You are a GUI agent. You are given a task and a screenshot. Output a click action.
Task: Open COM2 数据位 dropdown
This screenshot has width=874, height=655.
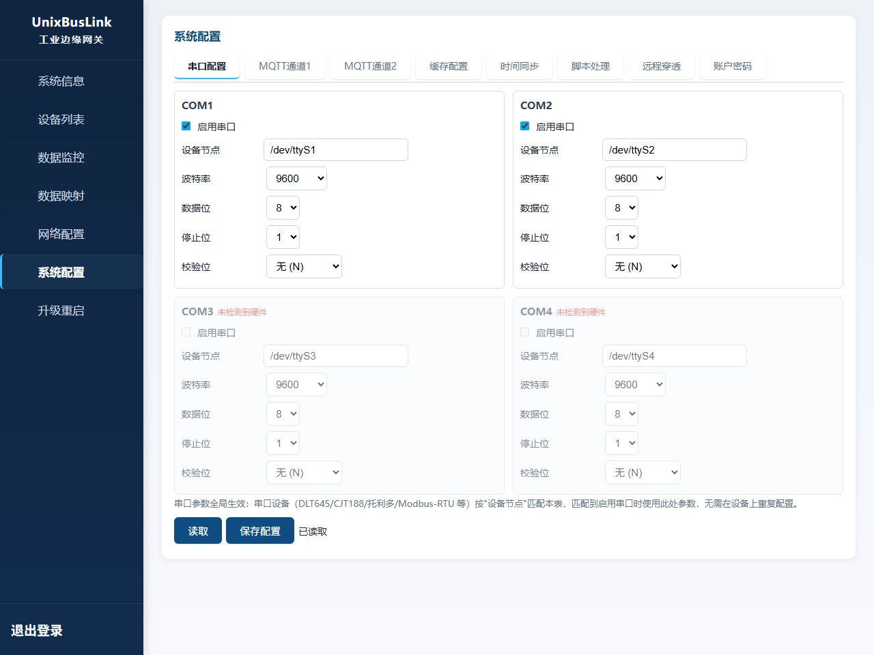[621, 208]
